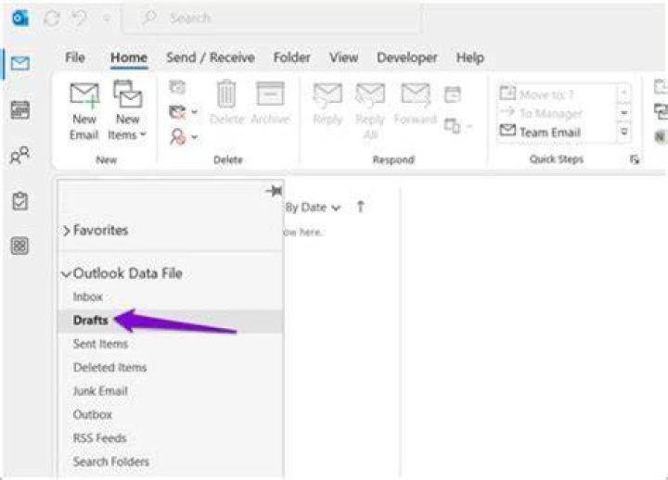Screen dimensions: 668x480
Task: Click the Search box
Action: [271, 18]
